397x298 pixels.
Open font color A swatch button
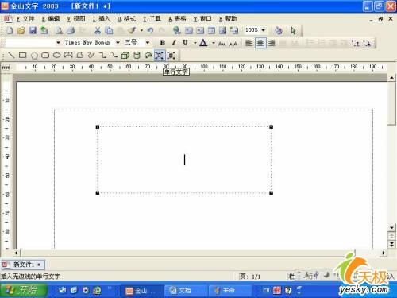[203, 42]
